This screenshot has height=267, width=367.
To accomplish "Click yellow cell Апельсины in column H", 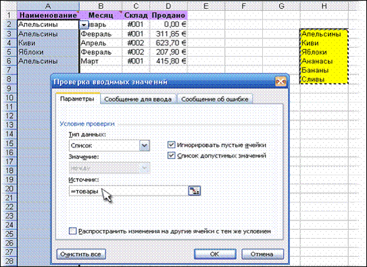I will pos(324,34).
